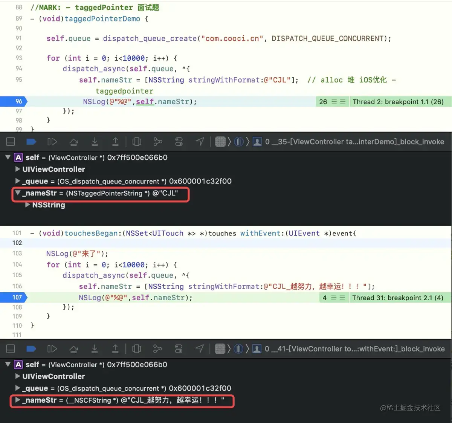Screen dimensions: 452x423
Task: Open Debug View Hierarchy in taggedPointerDemo bar
Action: 137,142
